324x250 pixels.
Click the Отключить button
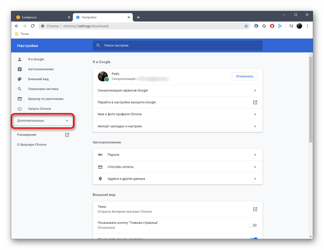pyautogui.click(x=245, y=76)
